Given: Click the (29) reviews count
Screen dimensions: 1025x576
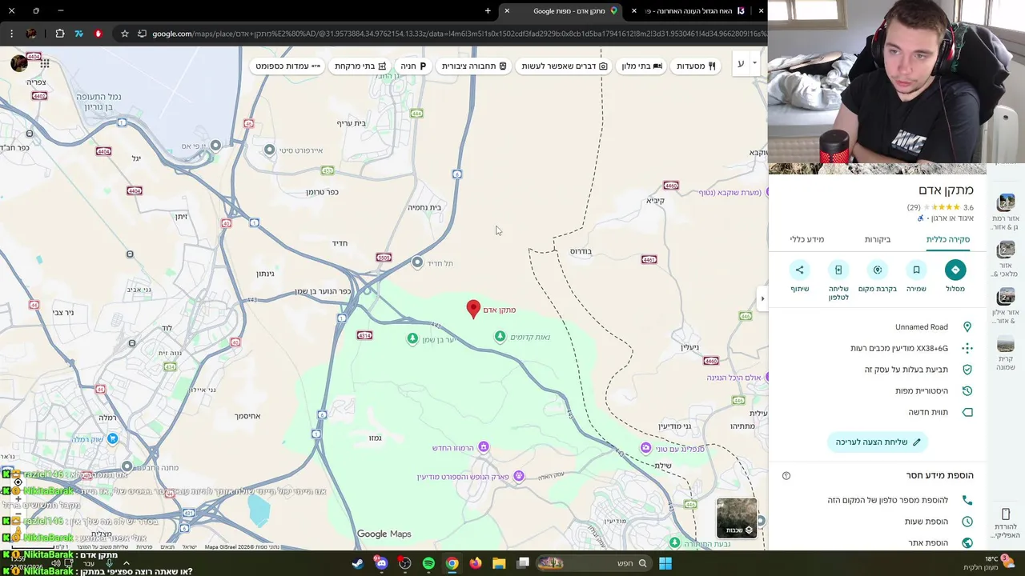Looking at the screenshot, I should (914, 207).
